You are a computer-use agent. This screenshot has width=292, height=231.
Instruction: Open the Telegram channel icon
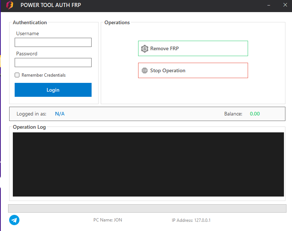tap(14, 220)
